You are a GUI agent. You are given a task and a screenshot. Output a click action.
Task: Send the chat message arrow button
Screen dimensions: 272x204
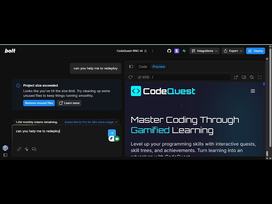[112, 133]
